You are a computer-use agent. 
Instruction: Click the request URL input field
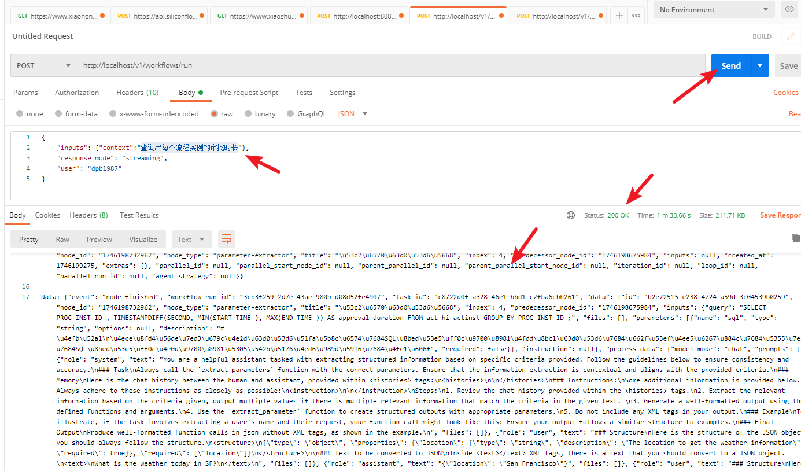coord(391,65)
